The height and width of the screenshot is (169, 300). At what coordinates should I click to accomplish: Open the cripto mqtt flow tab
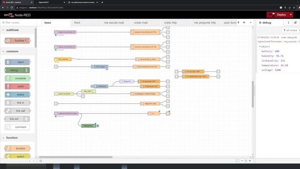(146, 23)
